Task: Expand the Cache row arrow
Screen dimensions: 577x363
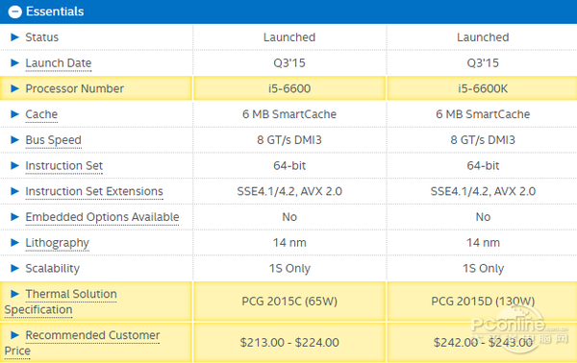Action: [14, 114]
